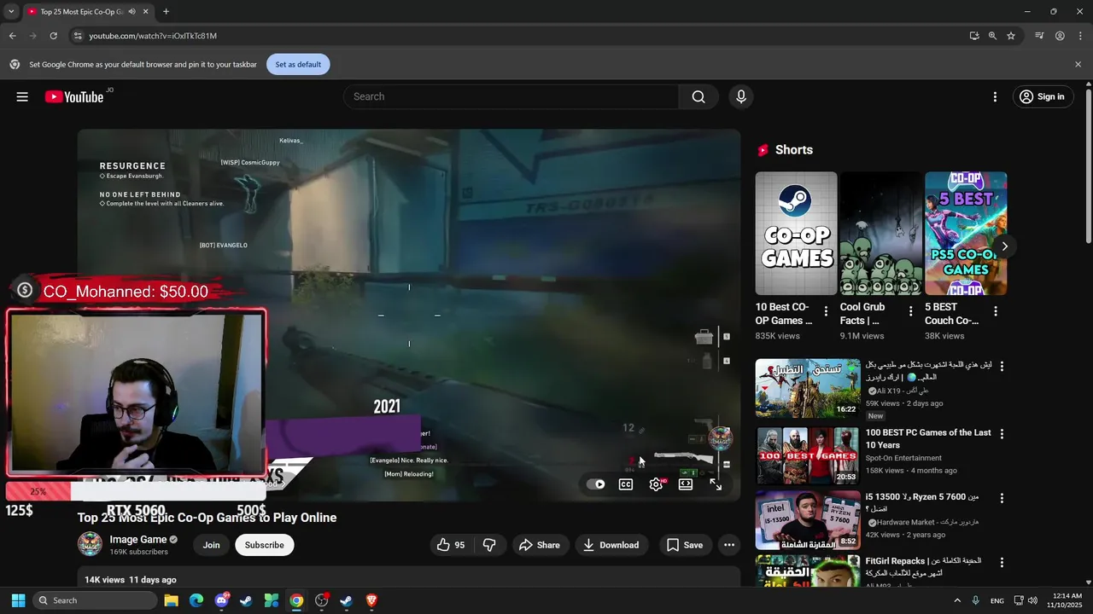The width and height of the screenshot is (1093, 614).
Task: Open FitGirl Repacks video title
Action: click(923, 566)
